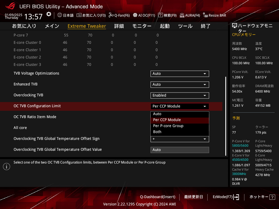The width and height of the screenshot is (279, 209).
Task: Select 'Per P-core Group' from the list
Action: click(x=168, y=126)
